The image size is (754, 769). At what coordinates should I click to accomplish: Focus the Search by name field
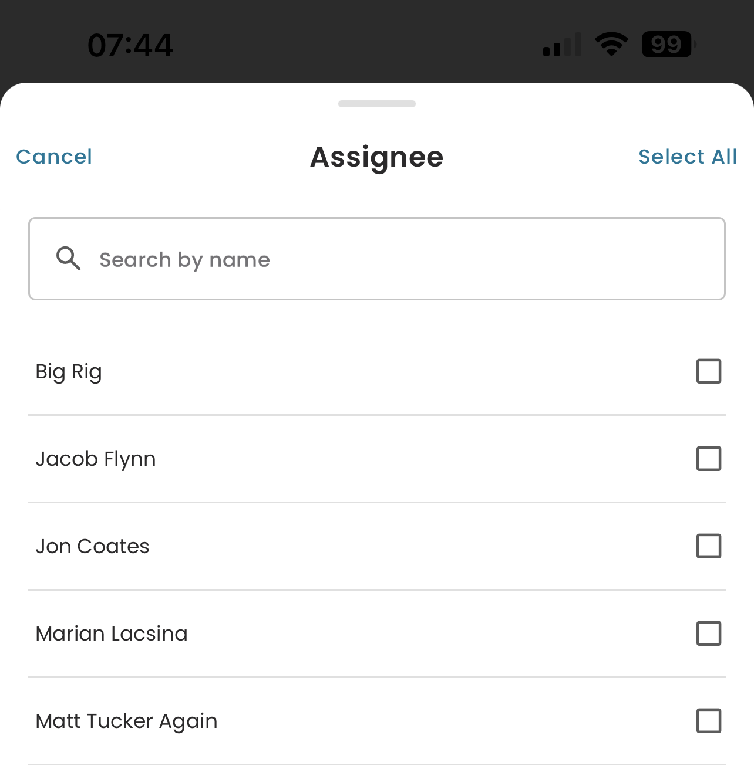point(377,259)
